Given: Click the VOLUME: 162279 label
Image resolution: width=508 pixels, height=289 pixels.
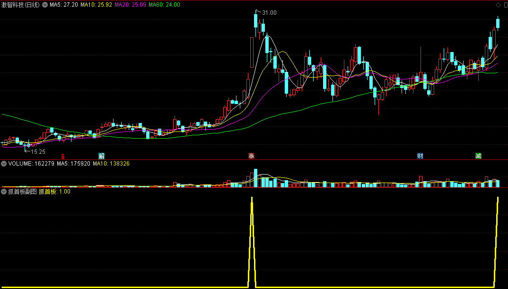Looking at the screenshot, I should point(31,164).
